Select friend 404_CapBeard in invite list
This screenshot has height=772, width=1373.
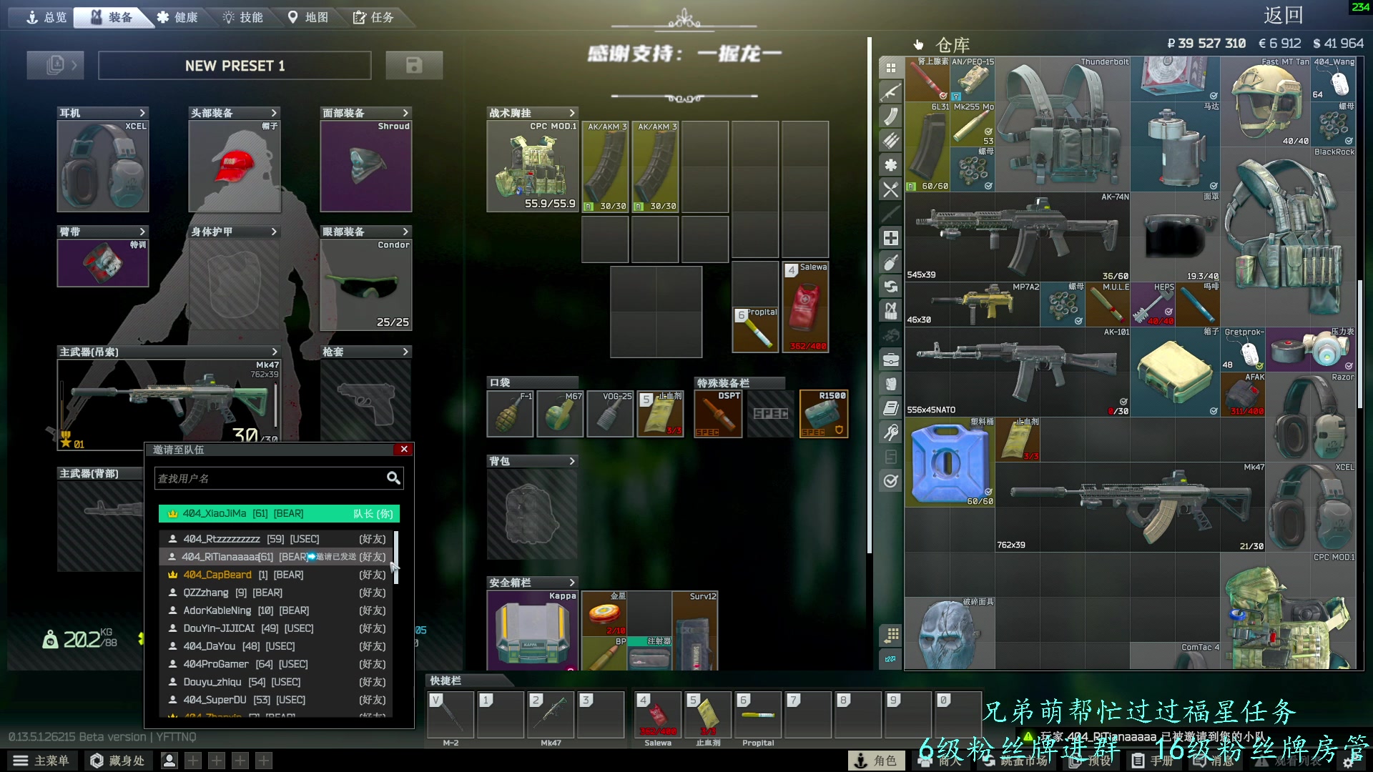click(x=276, y=575)
